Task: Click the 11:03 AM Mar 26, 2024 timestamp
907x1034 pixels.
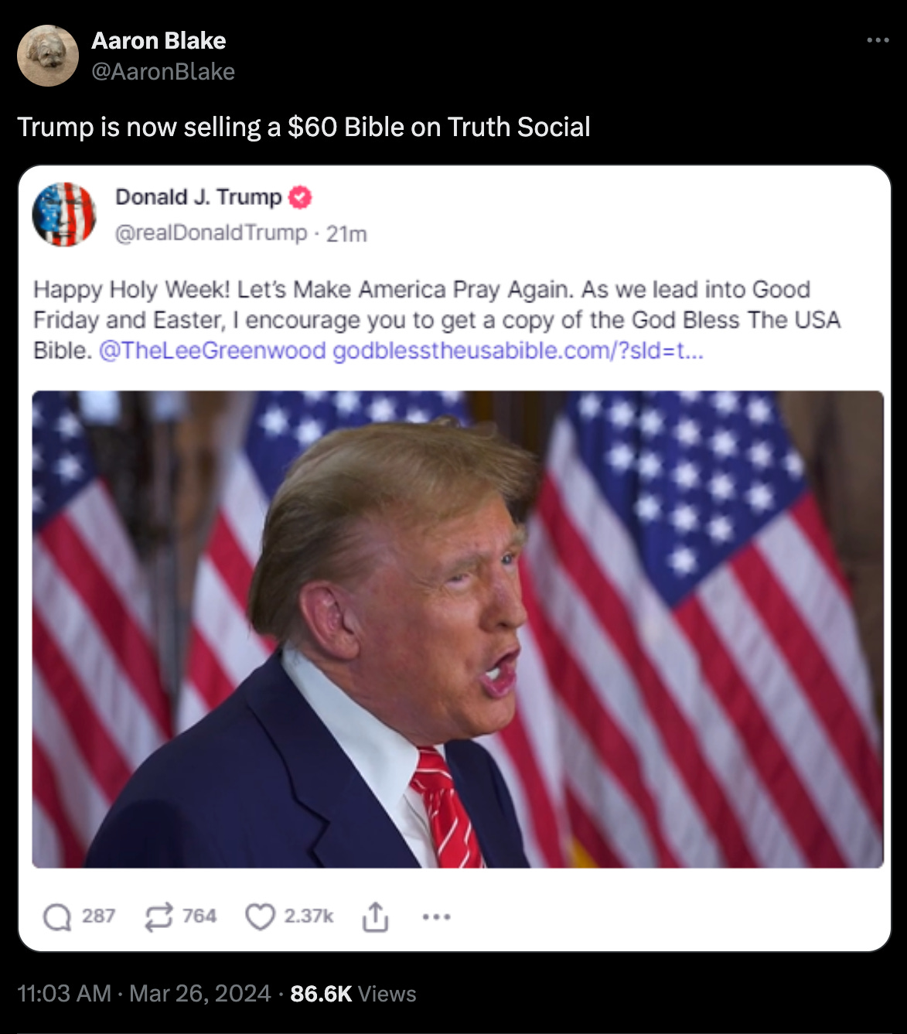Action: pos(144,994)
